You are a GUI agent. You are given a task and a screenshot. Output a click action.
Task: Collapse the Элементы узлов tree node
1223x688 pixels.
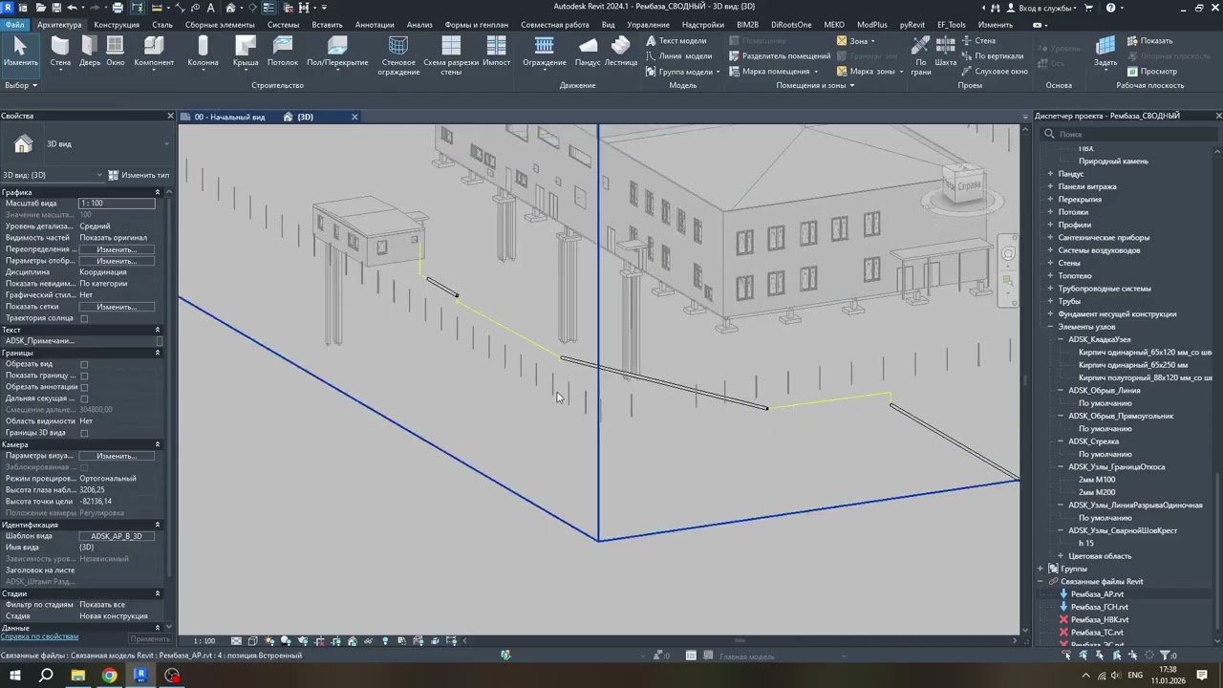point(1050,327)
